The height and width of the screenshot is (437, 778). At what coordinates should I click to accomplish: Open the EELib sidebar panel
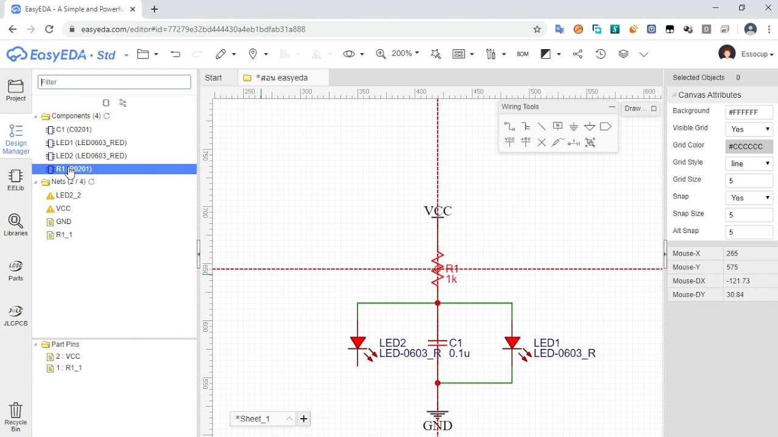pos(16,180)
